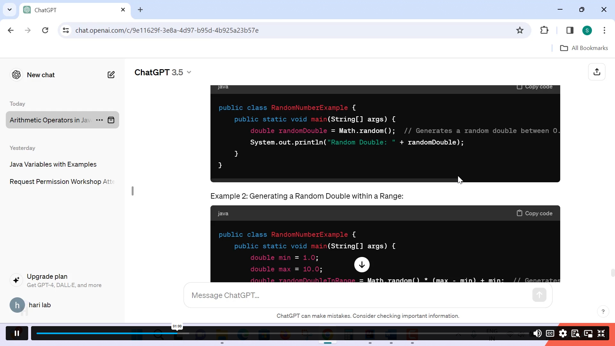Image resolution: width=615 pixels, height=346 pixels.
Task: Expand the ChatGPT 3.5 model dropdown
Action: pyautogui.click(x=163, y=72)
